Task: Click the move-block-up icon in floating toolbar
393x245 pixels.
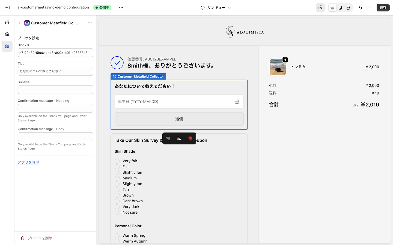Action: (x=168, y=138)
